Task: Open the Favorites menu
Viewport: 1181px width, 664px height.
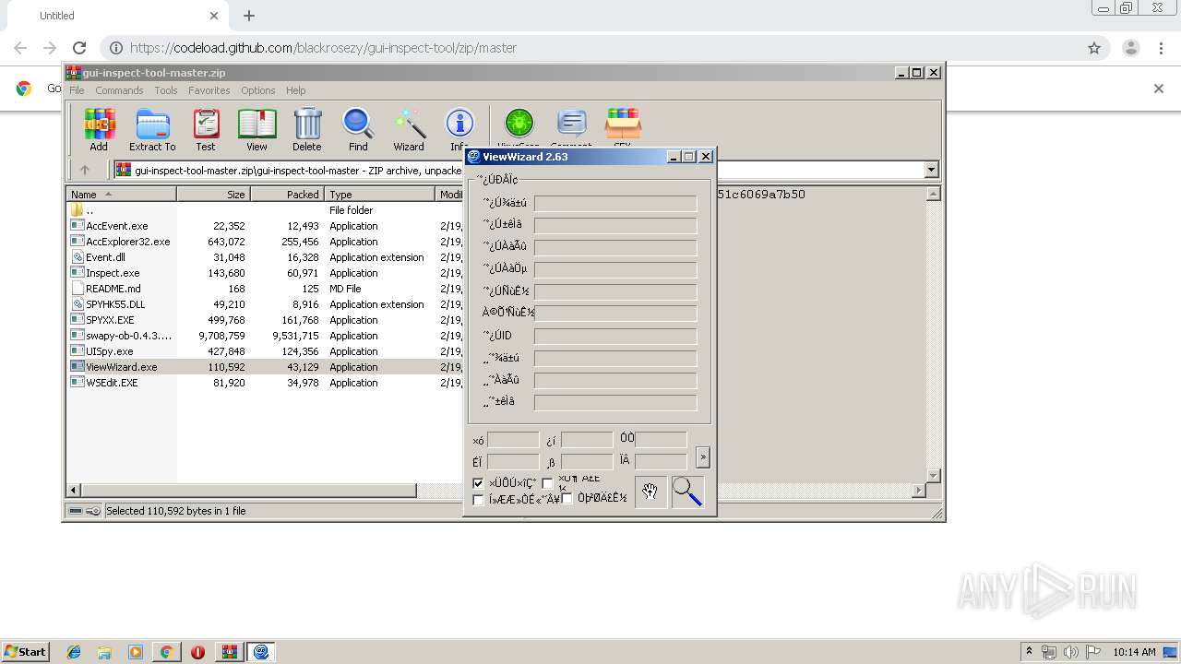Action: (x=209, y=90)
